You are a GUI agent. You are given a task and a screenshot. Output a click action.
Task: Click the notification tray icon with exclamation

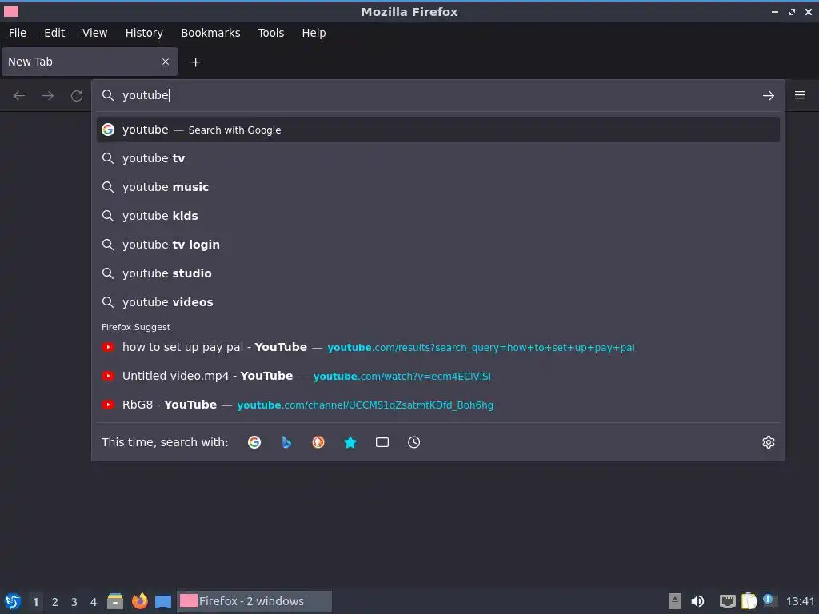769,600
